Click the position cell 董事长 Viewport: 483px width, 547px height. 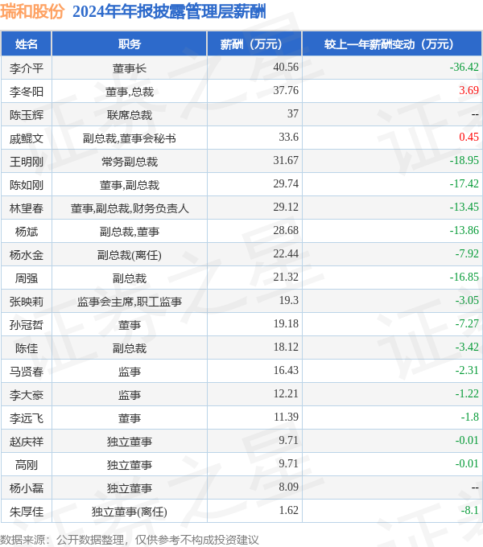[130, 68]
